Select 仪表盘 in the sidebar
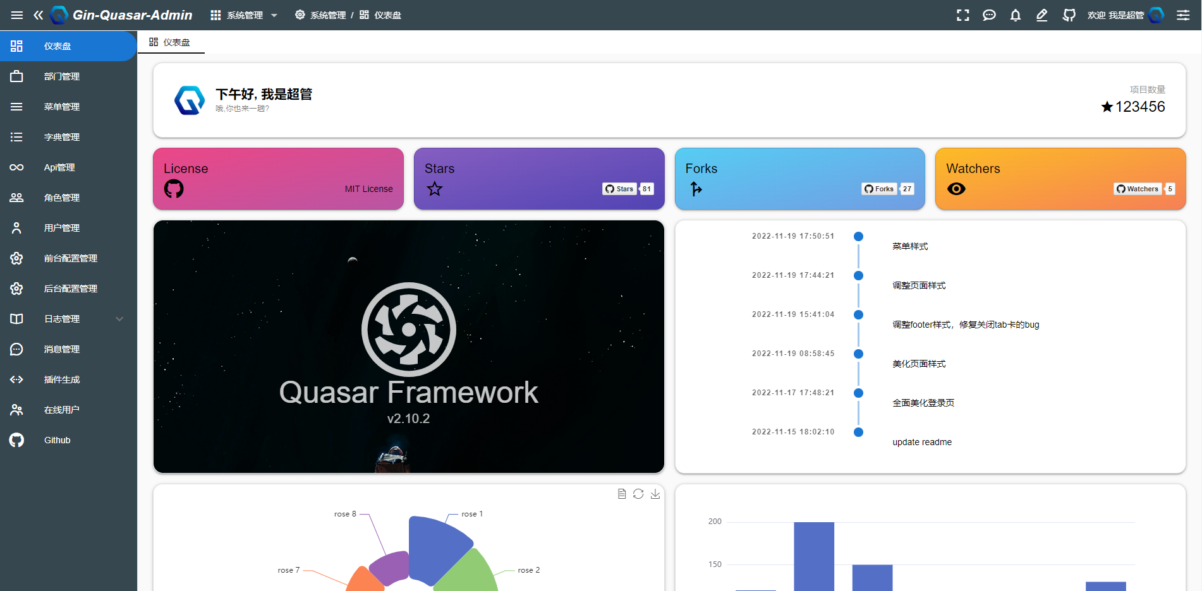This screenshot has height=591, width=1202. click(68, 46)
